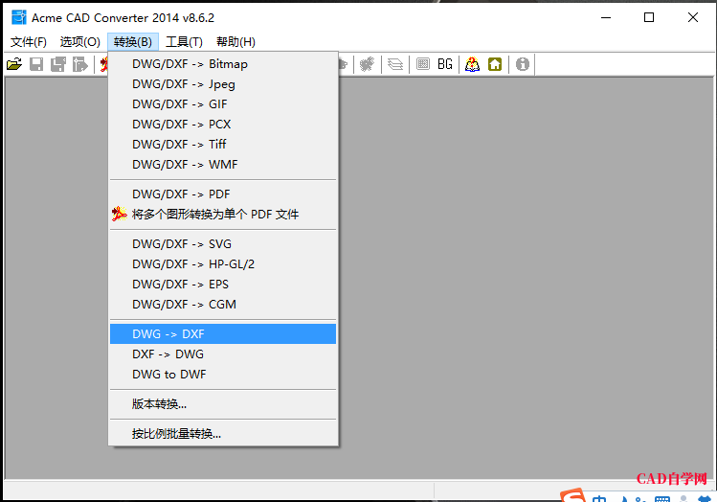The image size is (717, 502).
Task: Choose DWG/DXF -> GIF
Action: pyautogui.click(x=223, y=104)
